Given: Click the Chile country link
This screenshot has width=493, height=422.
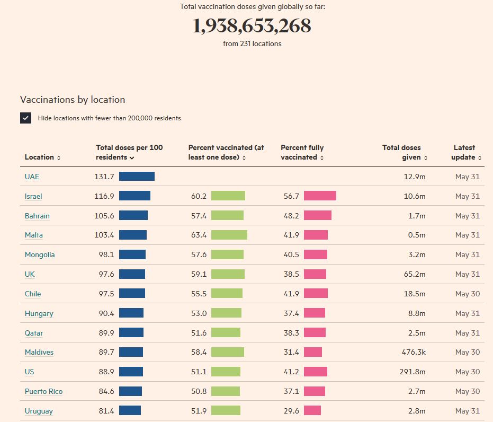Looking at the screenshot, I should pos(33,294).
